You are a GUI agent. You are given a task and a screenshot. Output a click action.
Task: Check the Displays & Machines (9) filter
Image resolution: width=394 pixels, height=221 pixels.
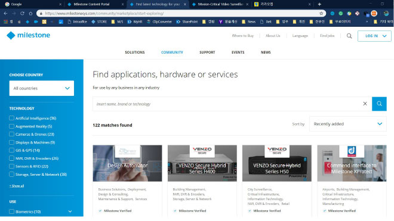pyautogui.click(x=11, y=142)
